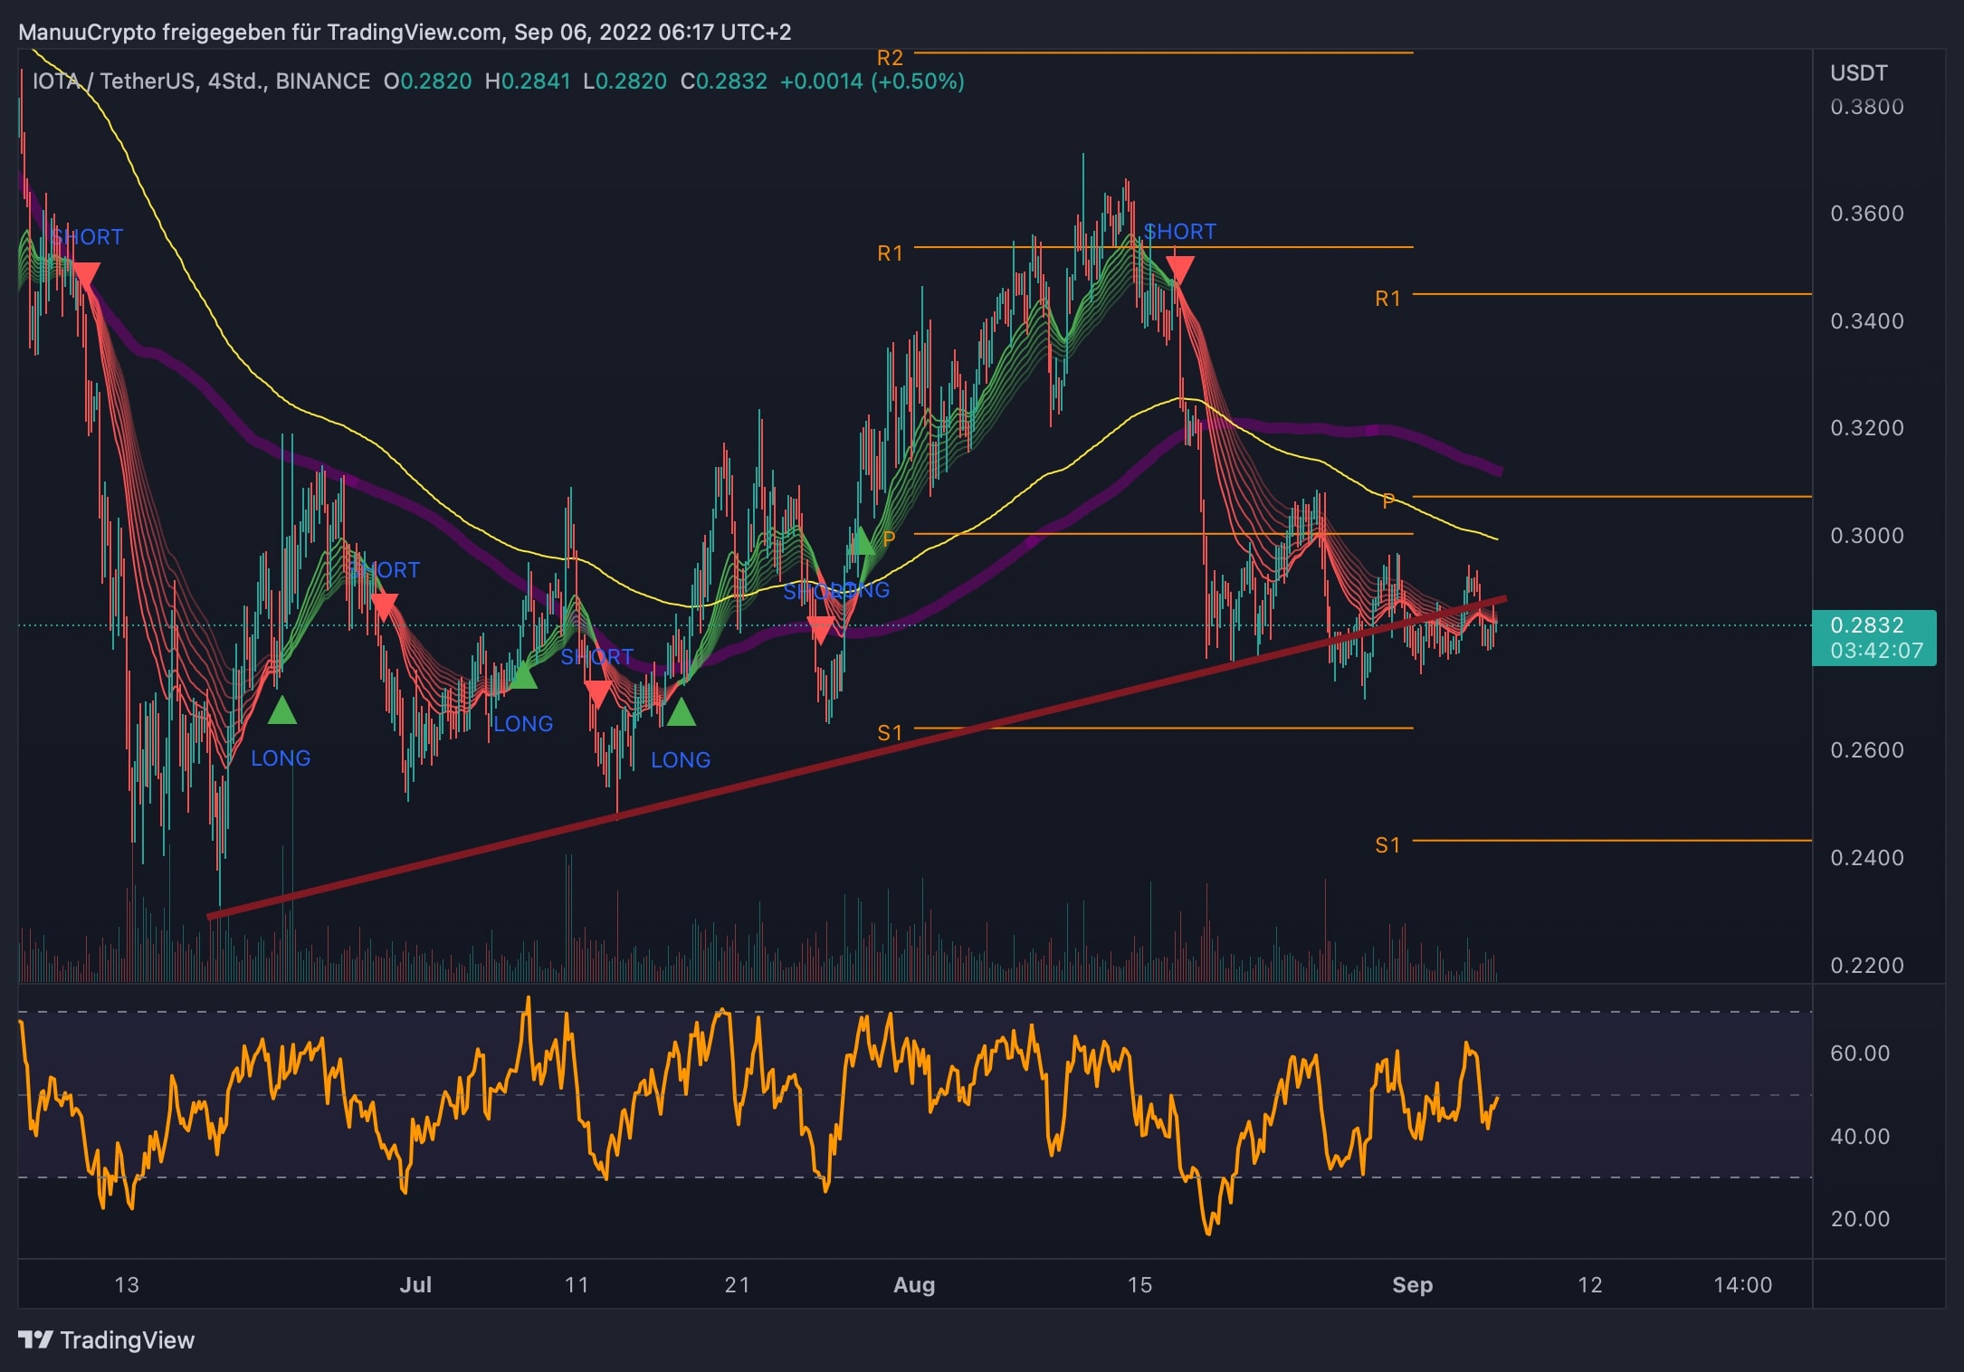Click the close value C0.2832
The width and height of the screenshot is (1964, 1372).
pos(723,81)
